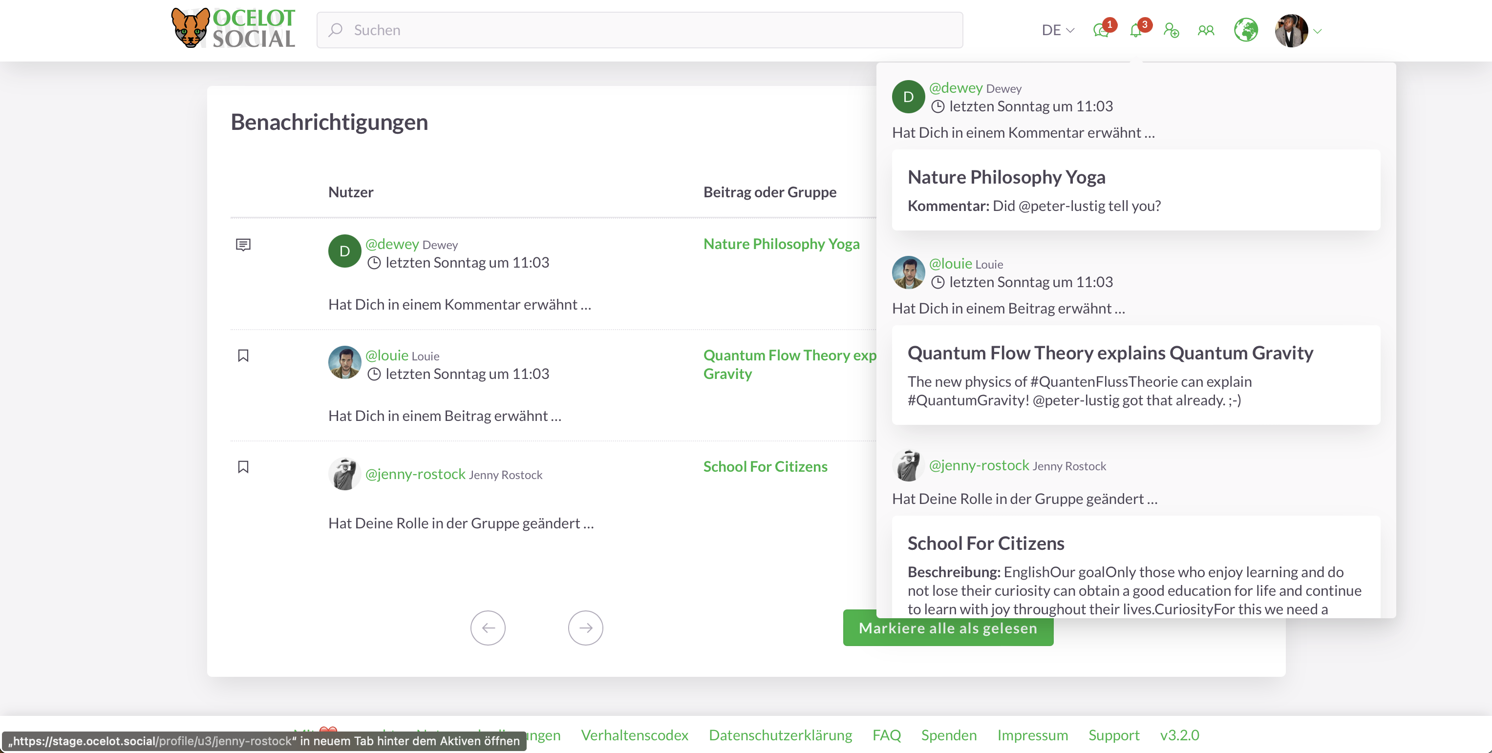
Task: Click the notifications bell icon
Action: coord(1136,30)
